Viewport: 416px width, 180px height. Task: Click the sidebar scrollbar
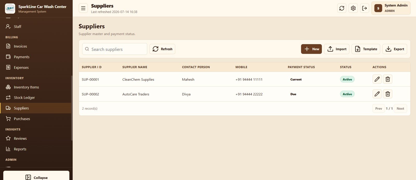72,108
